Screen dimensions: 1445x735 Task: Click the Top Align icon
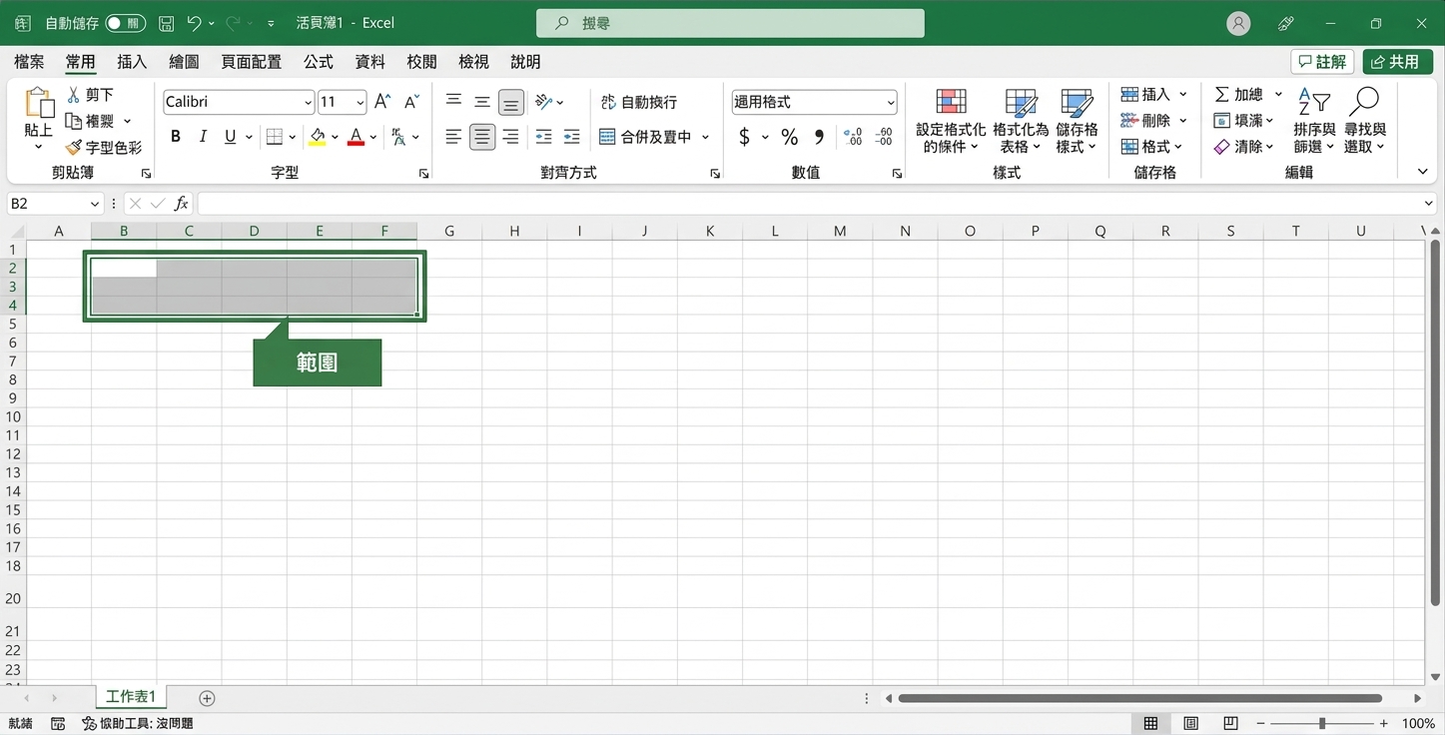coord(453,102)
